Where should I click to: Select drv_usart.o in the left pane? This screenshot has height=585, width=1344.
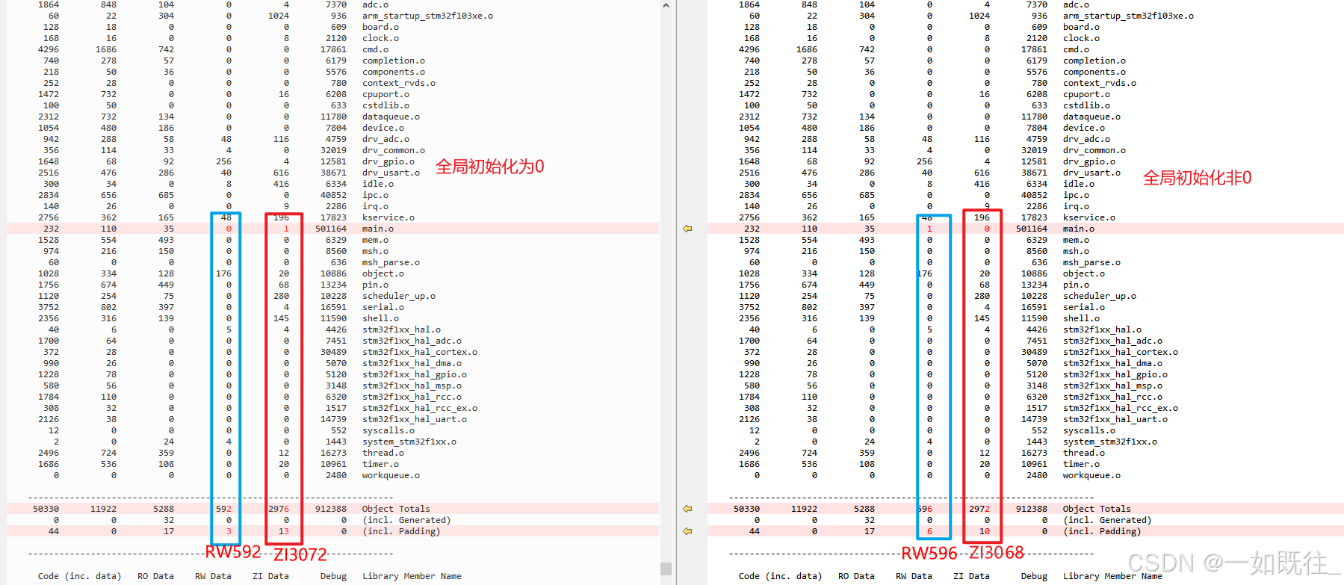391,173
